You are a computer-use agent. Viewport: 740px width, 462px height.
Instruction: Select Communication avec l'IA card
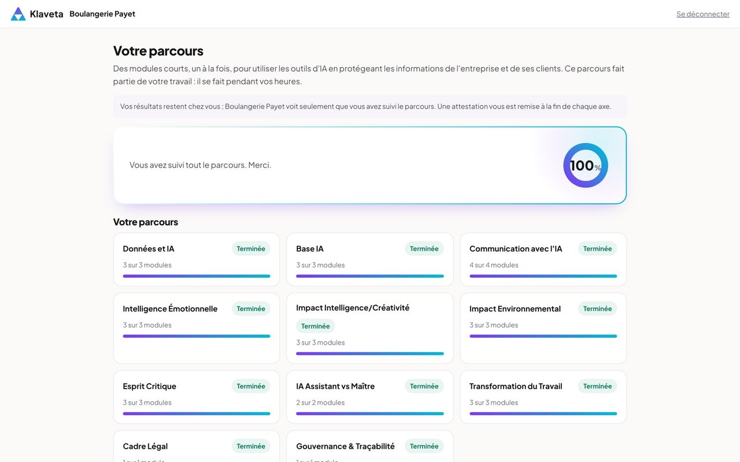543,259
